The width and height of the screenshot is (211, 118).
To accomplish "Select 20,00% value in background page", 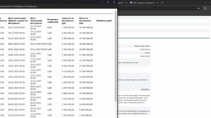I will coord(147,53).
